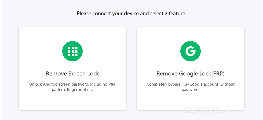The height and width of the screenshot is (120, 263).
Task: Click empty area below the screen lock description
Action: [x=72, y=101]
